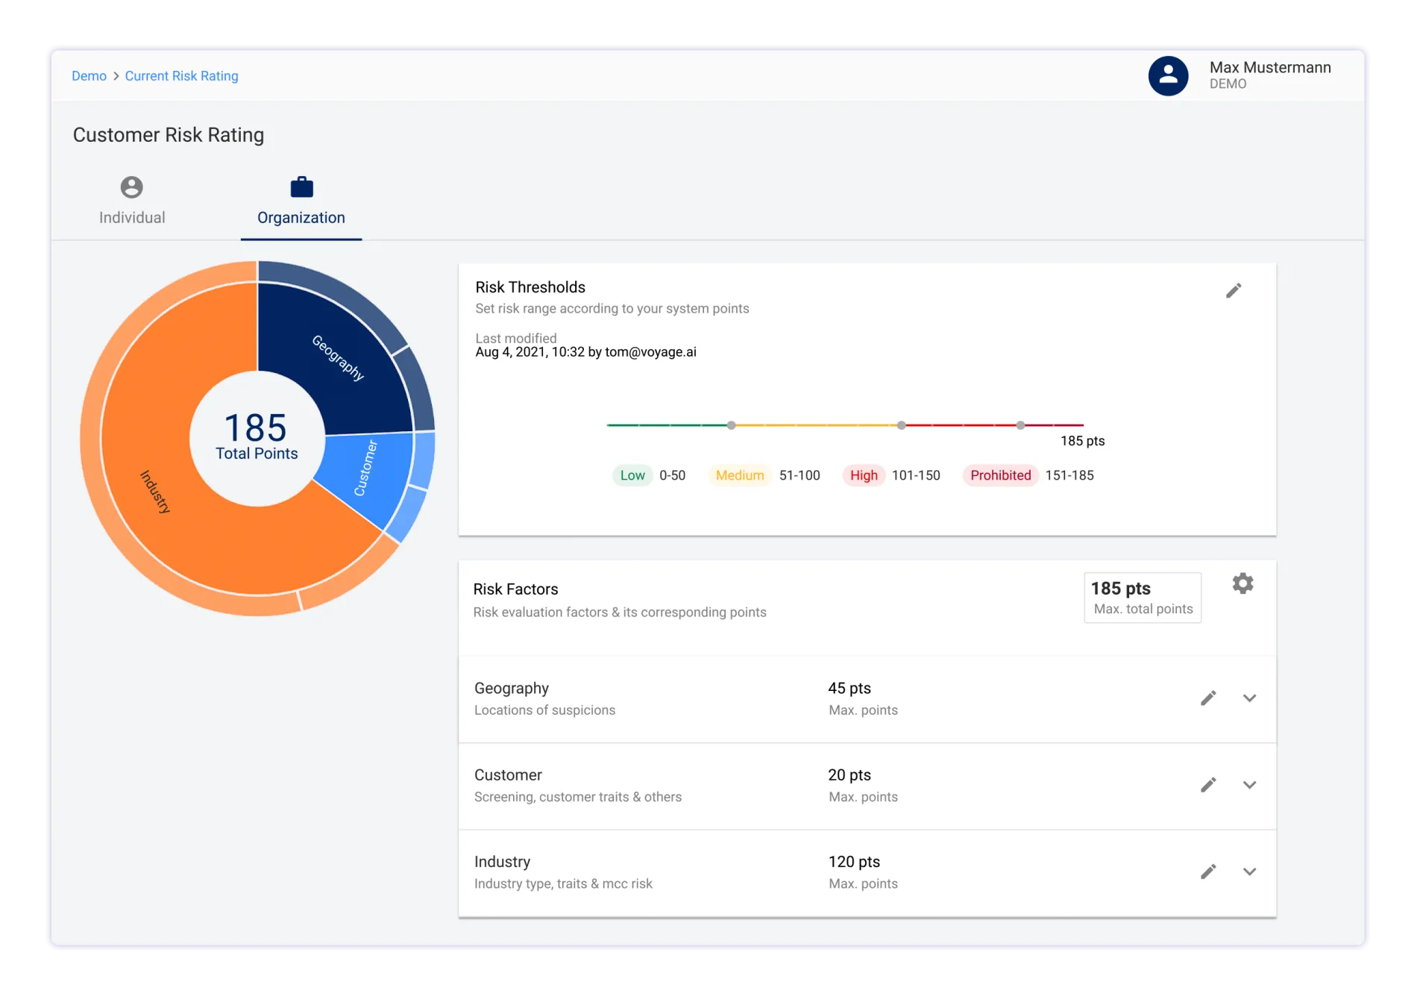
Task: Edit the Industry risk factor
Action: pyautogui.click(x=1209, y=871)
